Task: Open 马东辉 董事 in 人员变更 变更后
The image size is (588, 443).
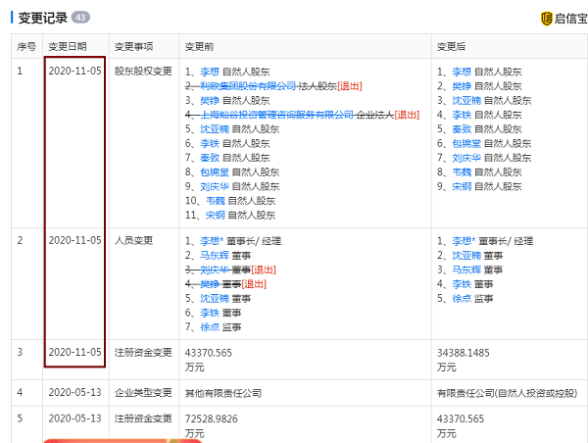Action: point(466,270)
